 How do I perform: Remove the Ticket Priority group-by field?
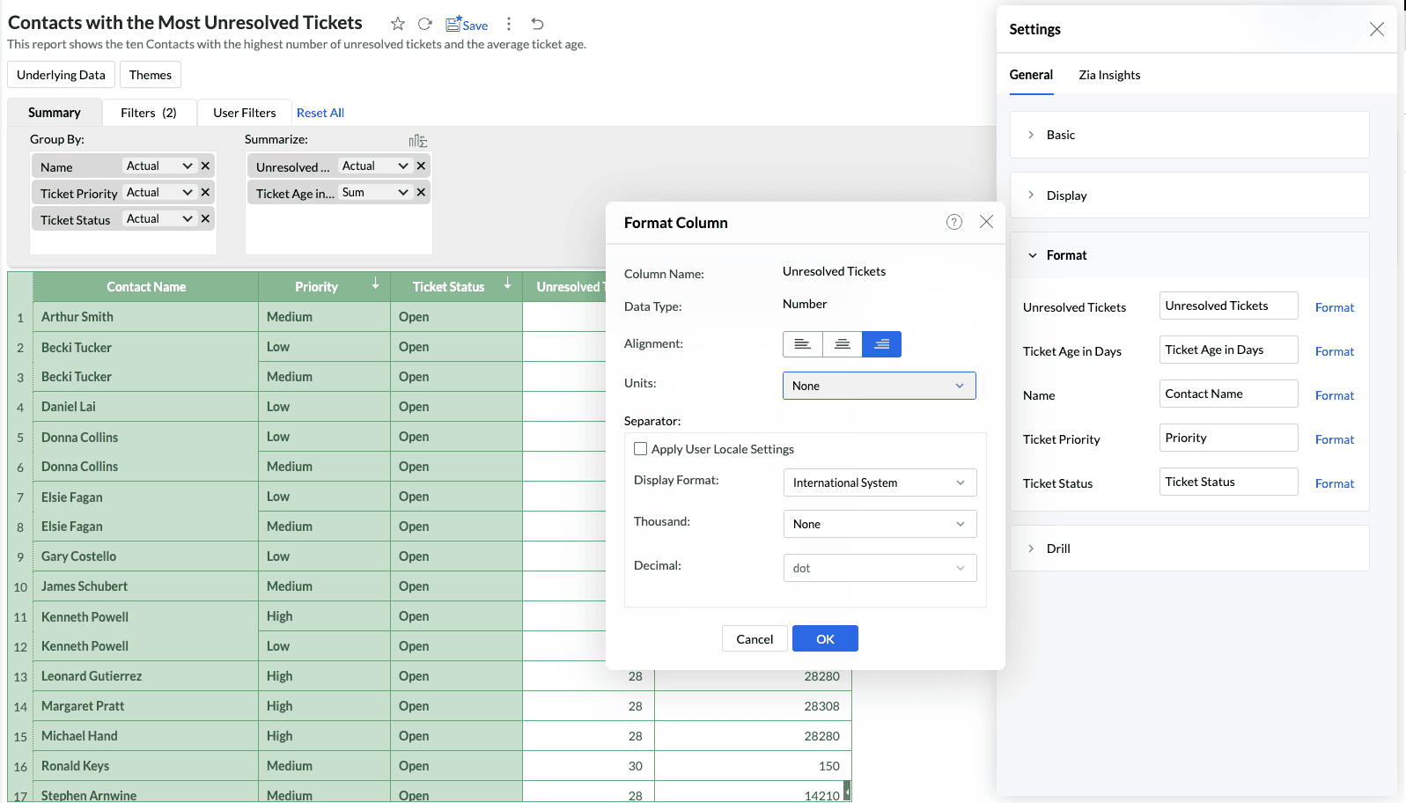tap(205, 192)
